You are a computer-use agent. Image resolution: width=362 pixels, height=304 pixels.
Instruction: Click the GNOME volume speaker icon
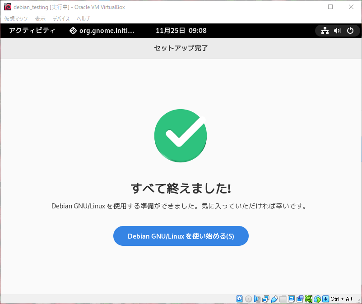click(337, 31)
